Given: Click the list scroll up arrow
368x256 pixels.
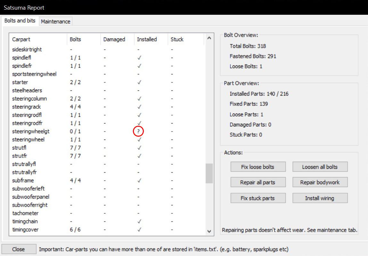Looking at the screenshot, I should [x=209, y=38].
